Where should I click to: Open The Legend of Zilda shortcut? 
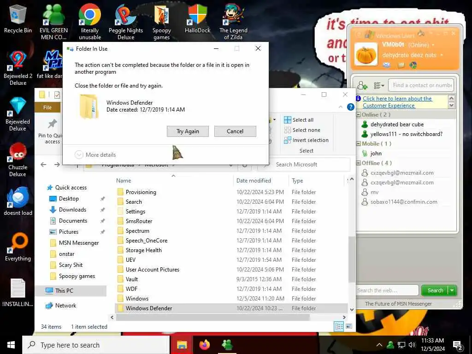pyautogui.click(x=233, y=22)
